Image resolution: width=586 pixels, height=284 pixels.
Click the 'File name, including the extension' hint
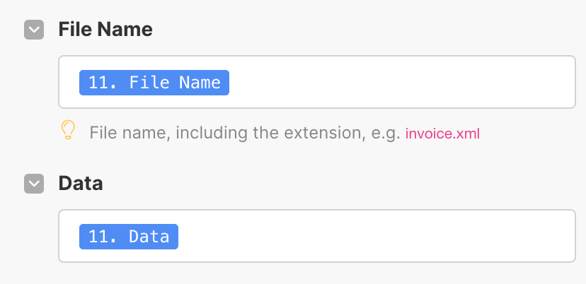point(227,133)
